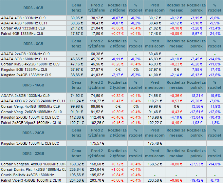Screen dimensions: 223x183
Task: Click two-week difference '-2,17 €'
Action: 117,75
